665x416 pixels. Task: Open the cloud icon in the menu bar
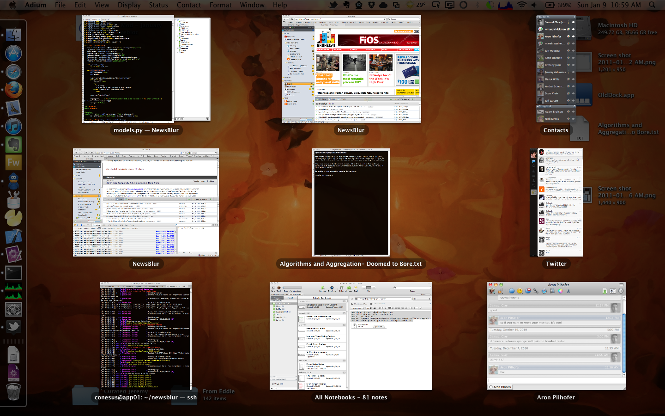tap(383, 5)
